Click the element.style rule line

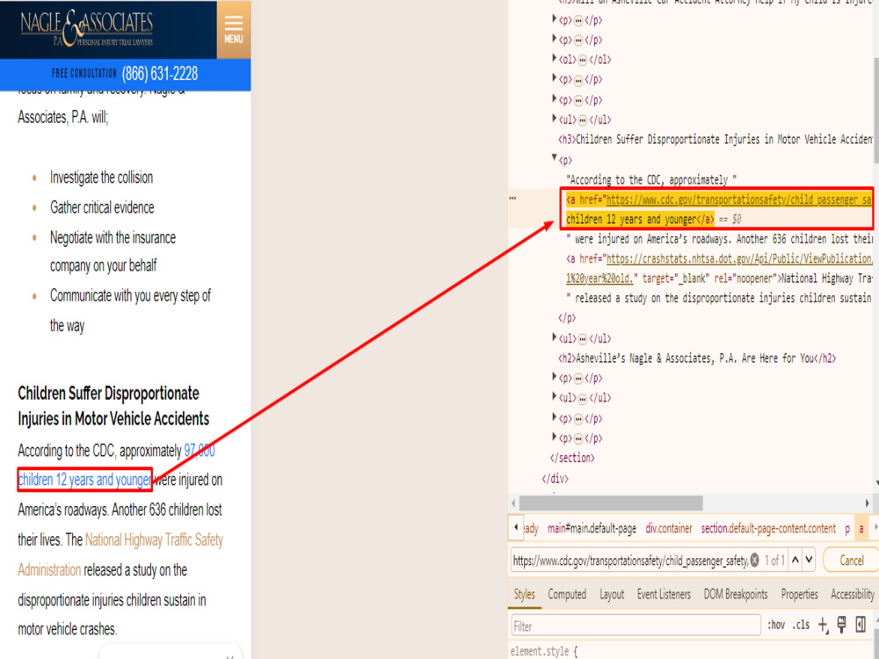tap(543, 651)
